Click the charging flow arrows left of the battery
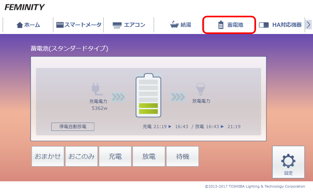313x192 pixels. (x=118, y=97)
